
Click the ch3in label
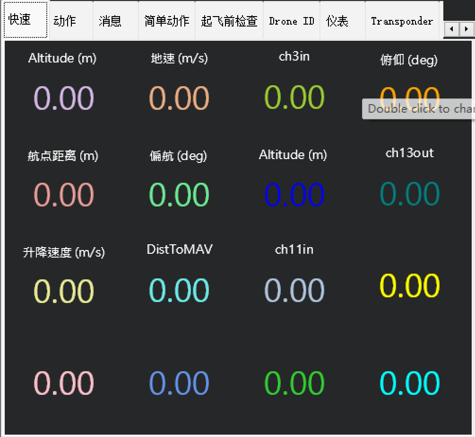[294, 57]
